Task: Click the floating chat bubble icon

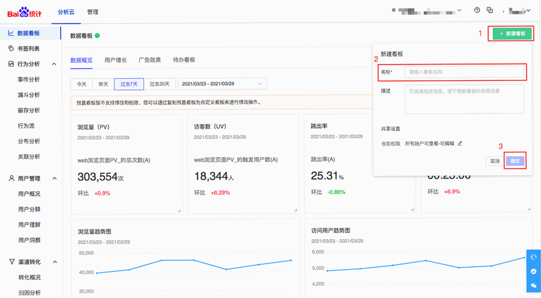Action: 534,285
